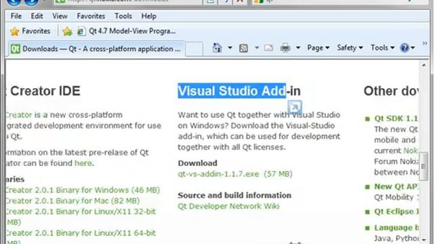Image resolution: width=434 pixels, height=244 pixels.
Task: Click the 'here' pre-release link
Action: (x=83, y=163)
